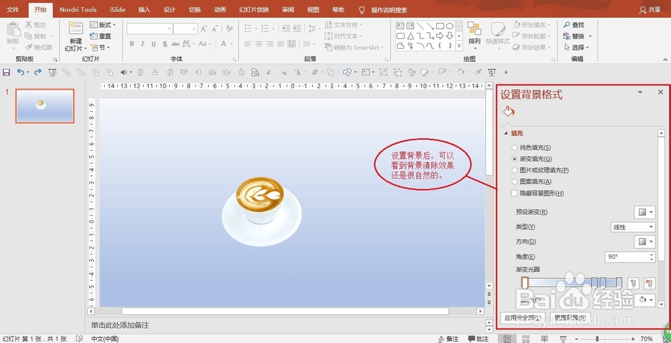Click the Share button
The height and width of the screenshot is (343, 671).
pyautogui.click(x=650, y=10)
